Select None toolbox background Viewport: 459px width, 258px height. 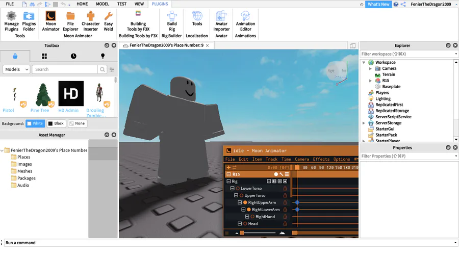(78, 123)
